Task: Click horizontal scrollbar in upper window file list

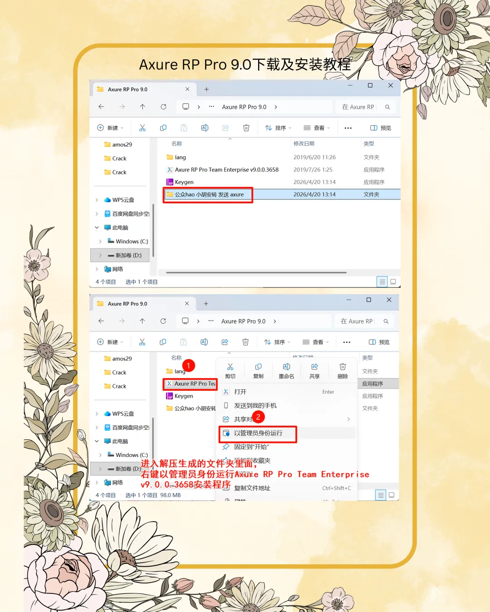Action: click(256, 272)
